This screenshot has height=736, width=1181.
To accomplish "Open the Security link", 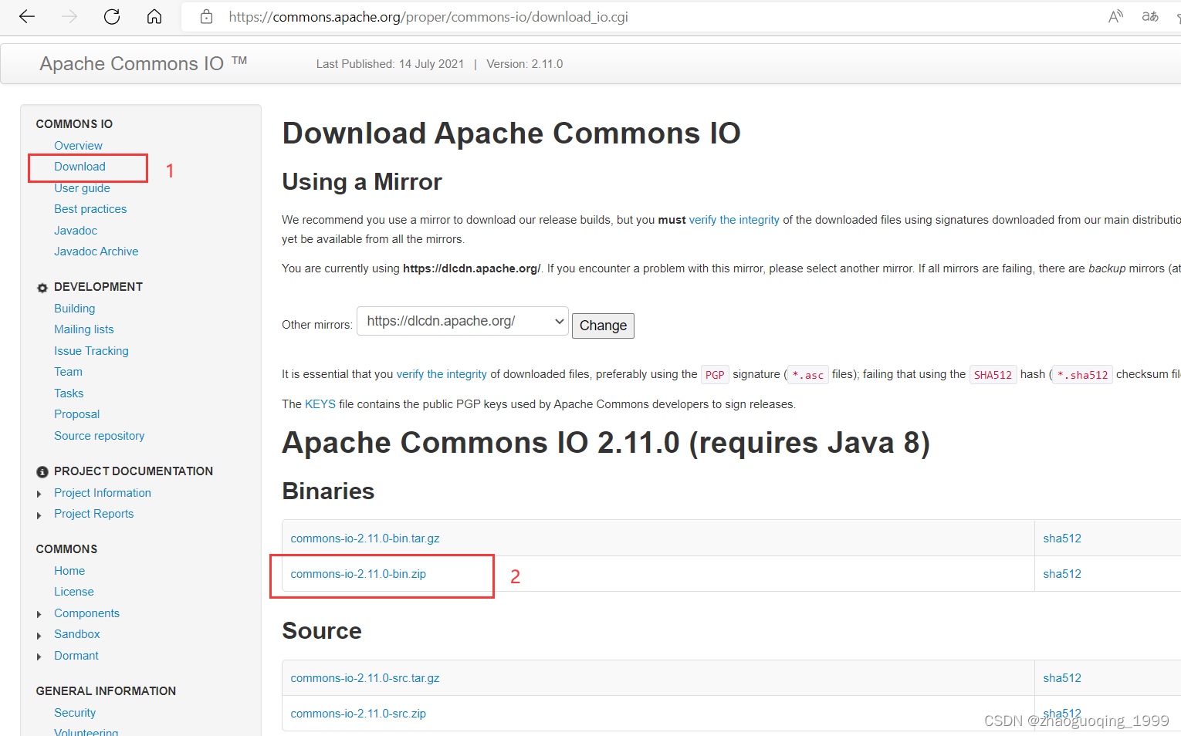I will (75, 713).
